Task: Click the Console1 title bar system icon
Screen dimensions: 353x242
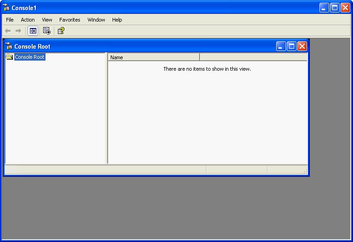Action: tap(6, 8)
